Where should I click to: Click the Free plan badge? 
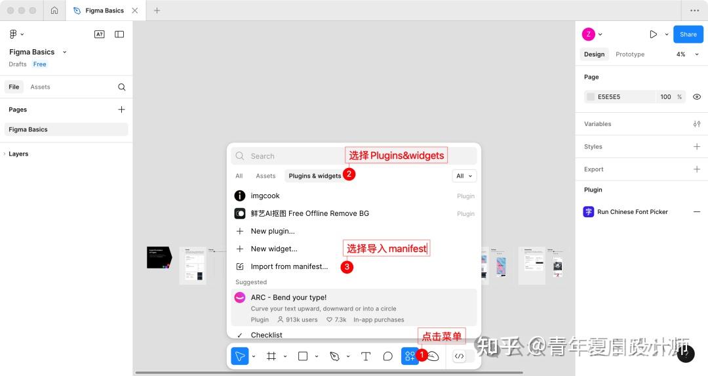coord(40,64)
